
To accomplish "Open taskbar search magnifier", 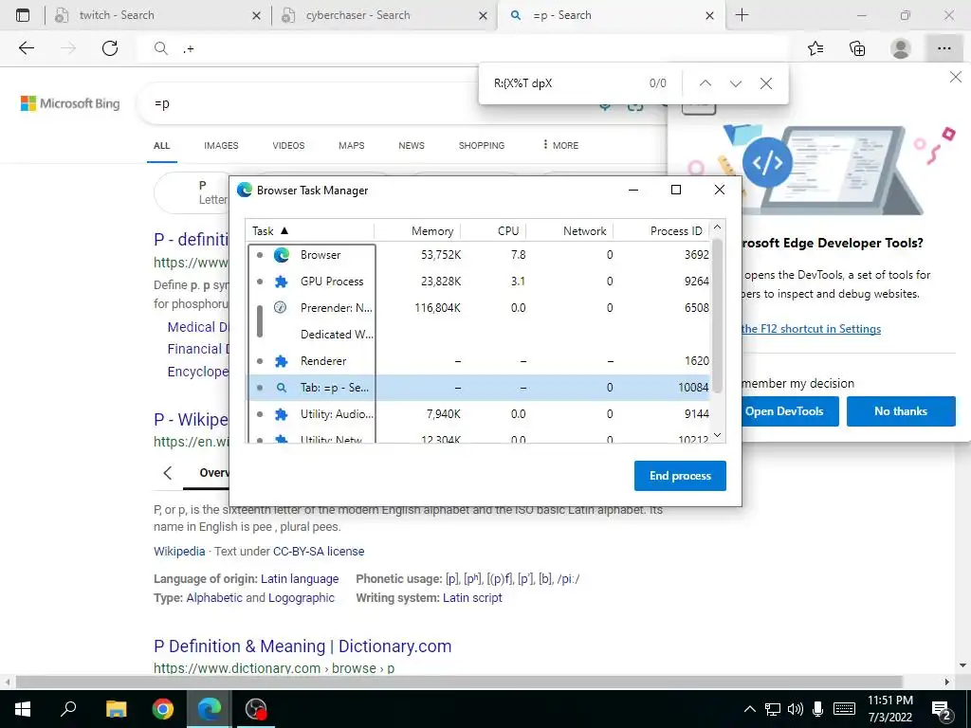I will point(68,709).
